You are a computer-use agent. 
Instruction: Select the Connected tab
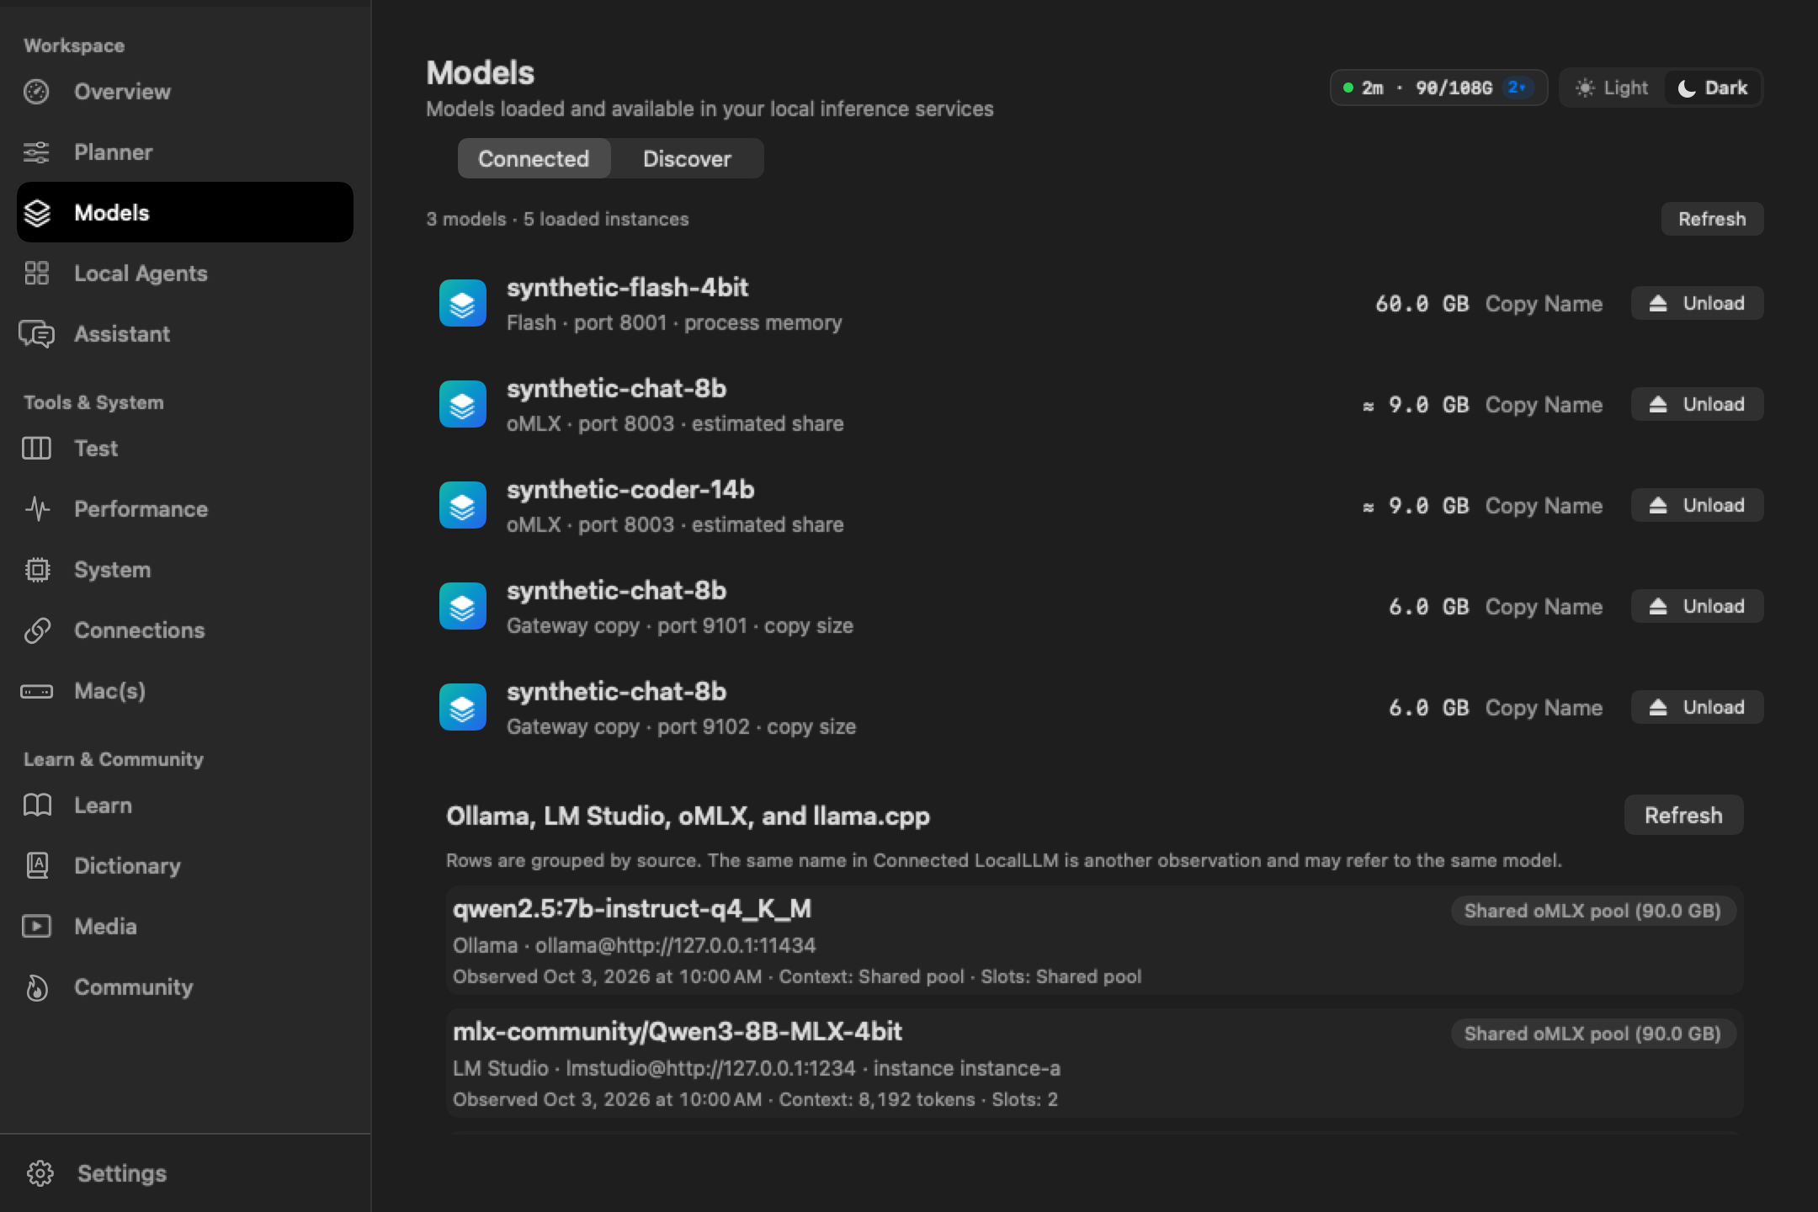coord(534,159)
